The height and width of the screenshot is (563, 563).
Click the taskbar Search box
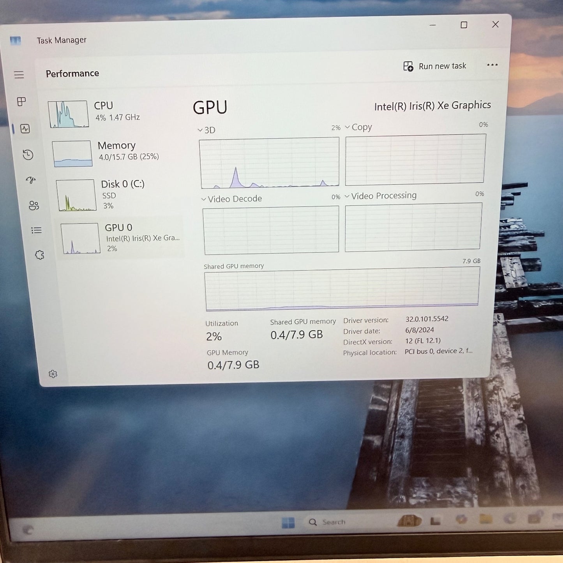pos(331,522)
